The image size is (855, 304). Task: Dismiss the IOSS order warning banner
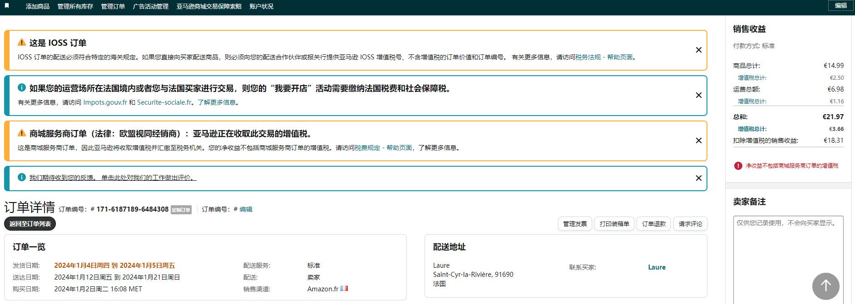click(x=698, y=50)
